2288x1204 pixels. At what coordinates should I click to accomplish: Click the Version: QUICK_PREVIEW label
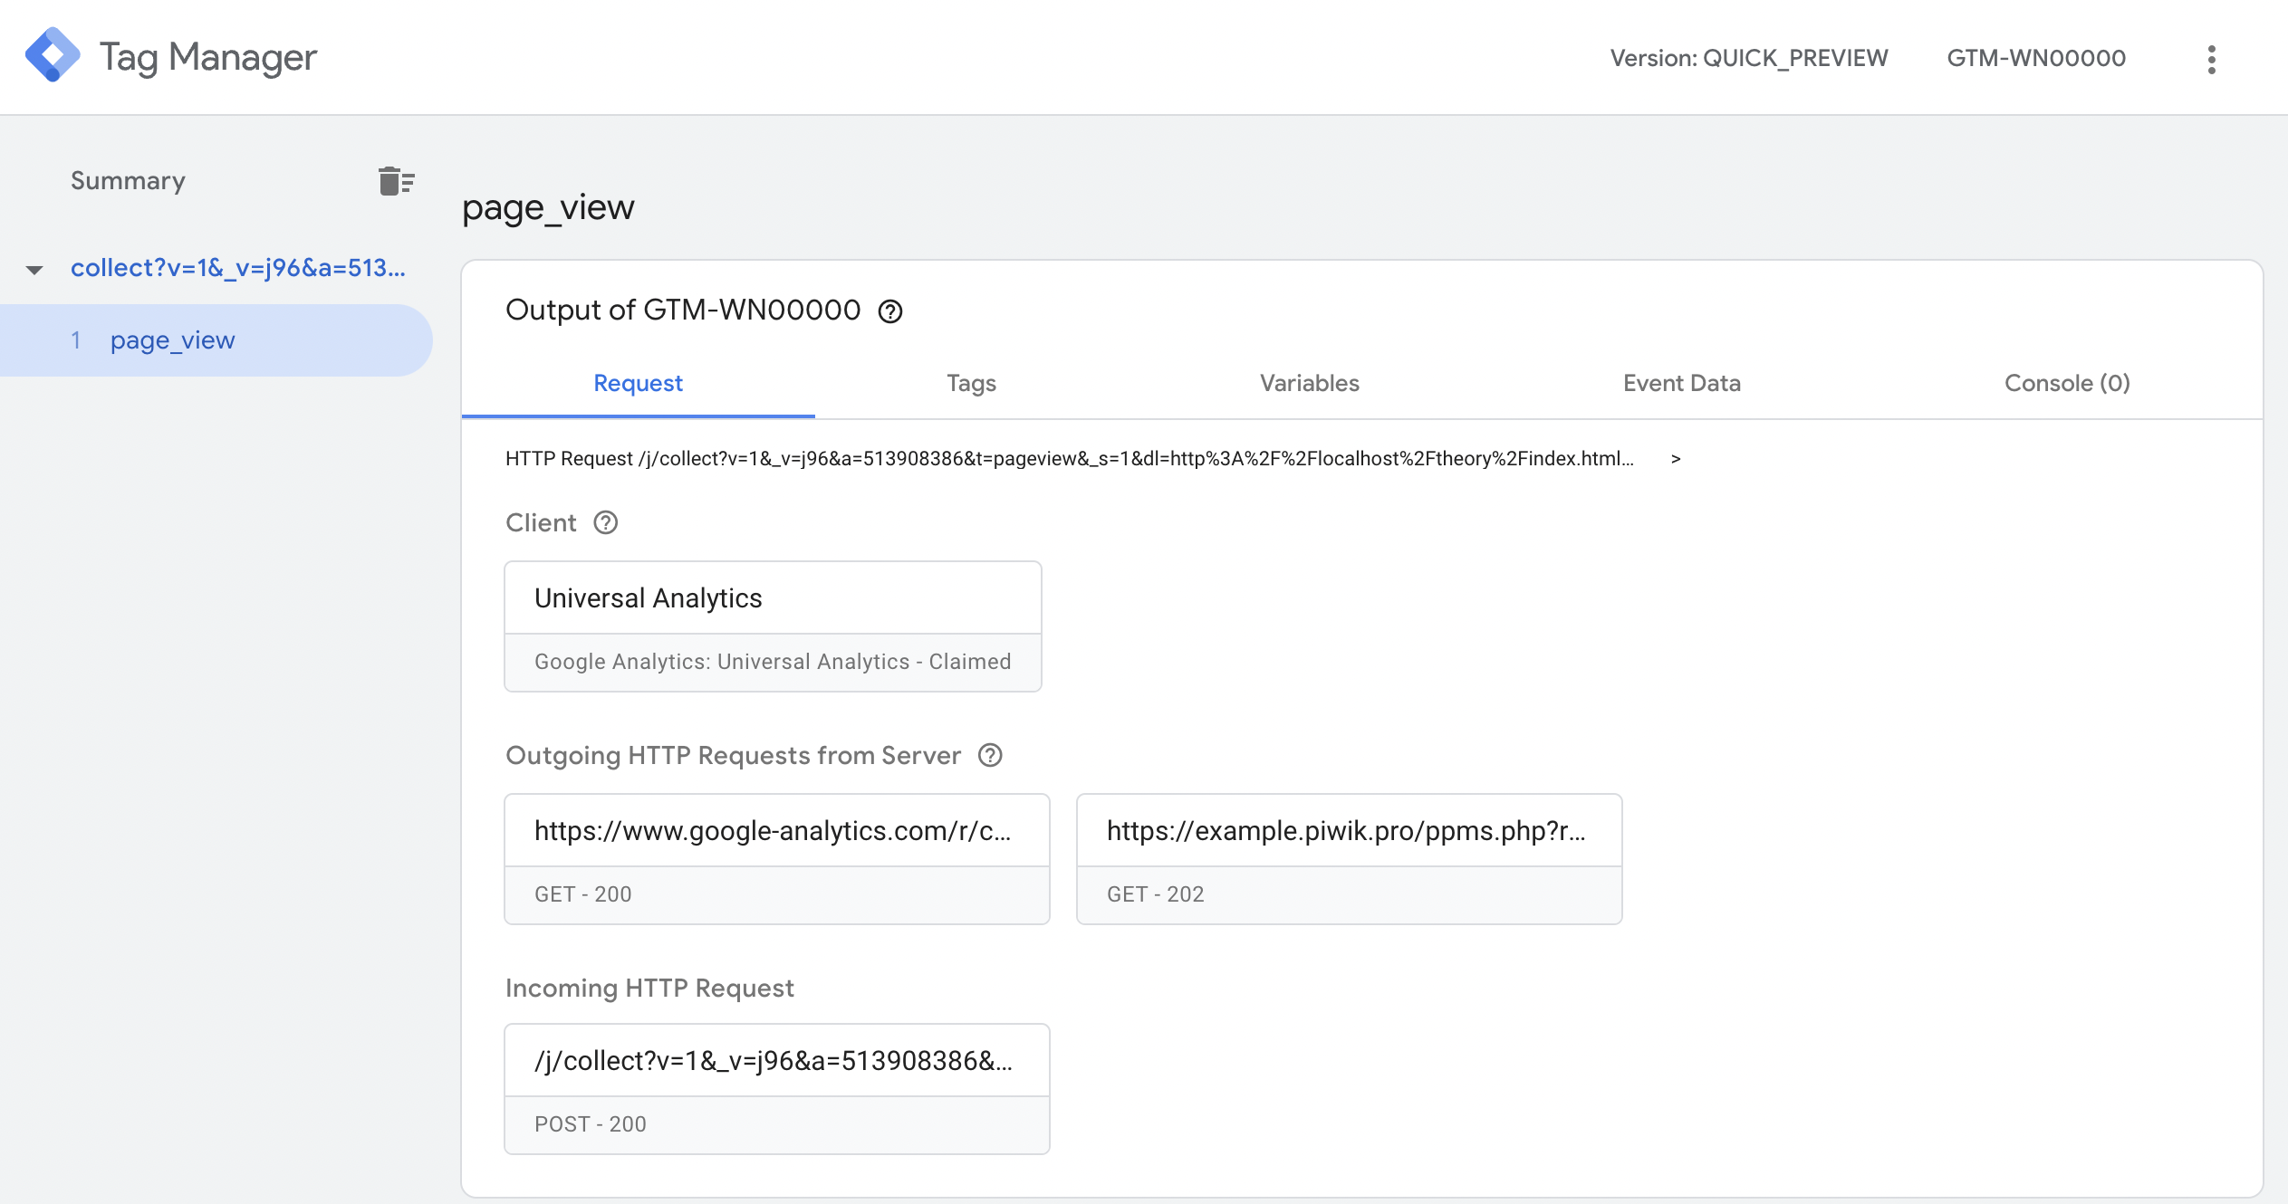pos(1749,58)
